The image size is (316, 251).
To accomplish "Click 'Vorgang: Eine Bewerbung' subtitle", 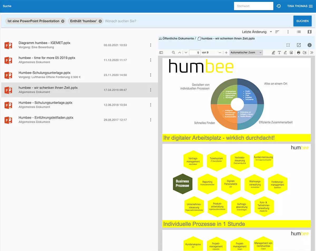I will point(36,47).
